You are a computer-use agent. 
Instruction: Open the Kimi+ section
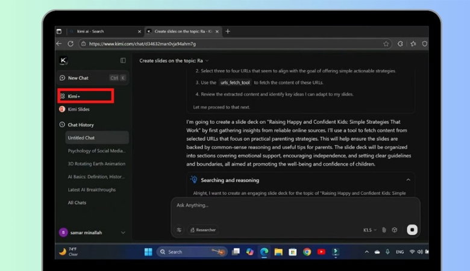click(86, 96)
